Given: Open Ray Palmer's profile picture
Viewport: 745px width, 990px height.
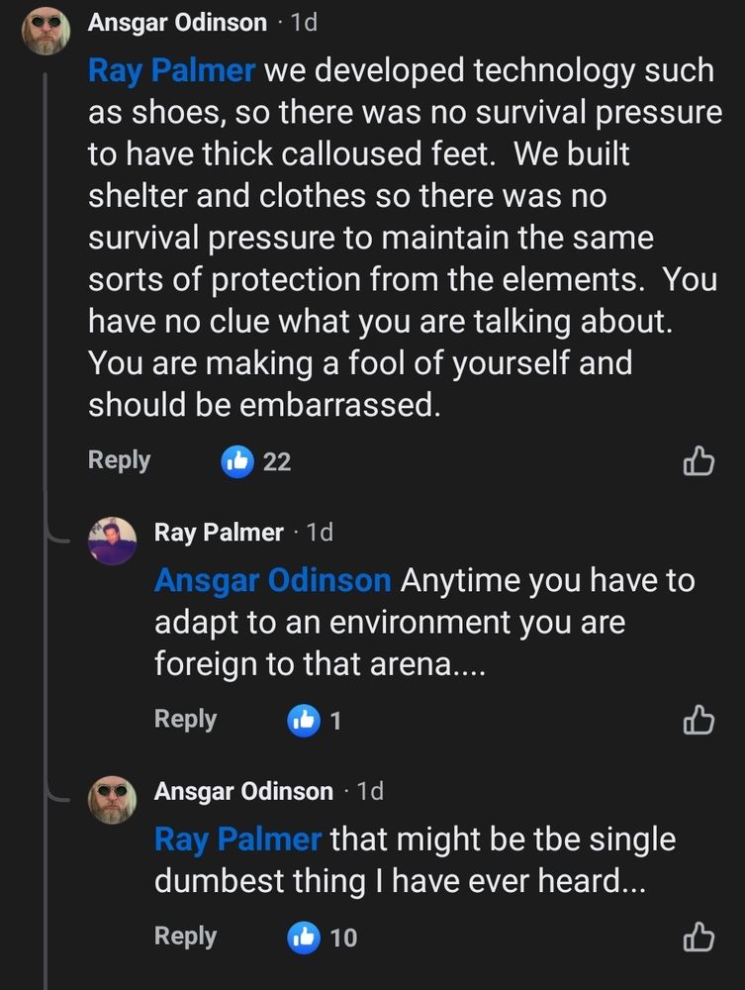Looking at the screenshot, I should coord(112,541).
